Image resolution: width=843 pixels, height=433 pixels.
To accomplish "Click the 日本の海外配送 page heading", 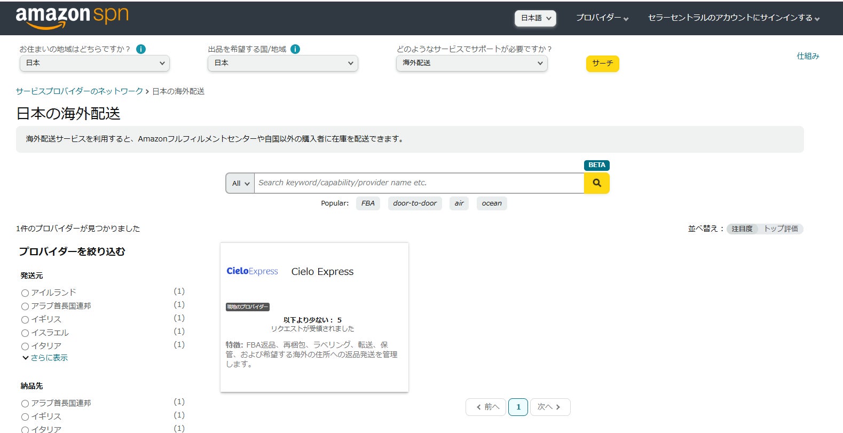I will click(68, 114).
